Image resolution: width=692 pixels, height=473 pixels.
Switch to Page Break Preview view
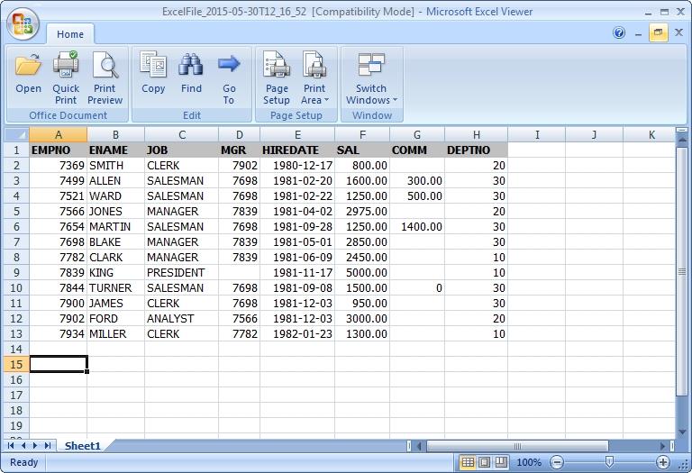point(501,462)
